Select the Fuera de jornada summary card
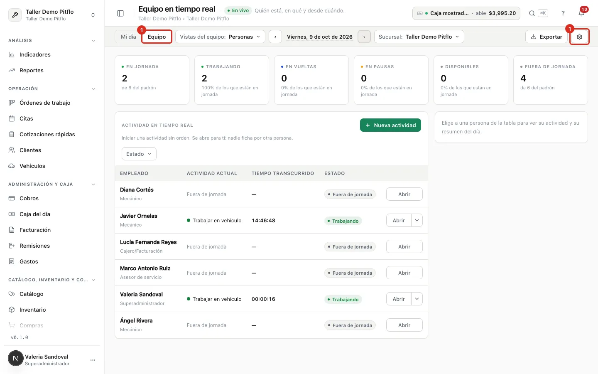 tap(551, 80)
